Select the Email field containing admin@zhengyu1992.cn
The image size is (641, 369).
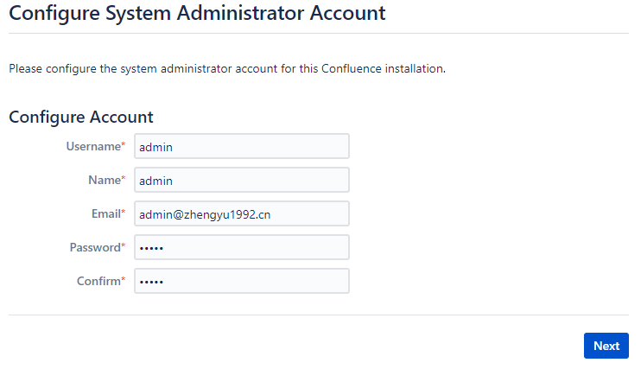[242, 213]
